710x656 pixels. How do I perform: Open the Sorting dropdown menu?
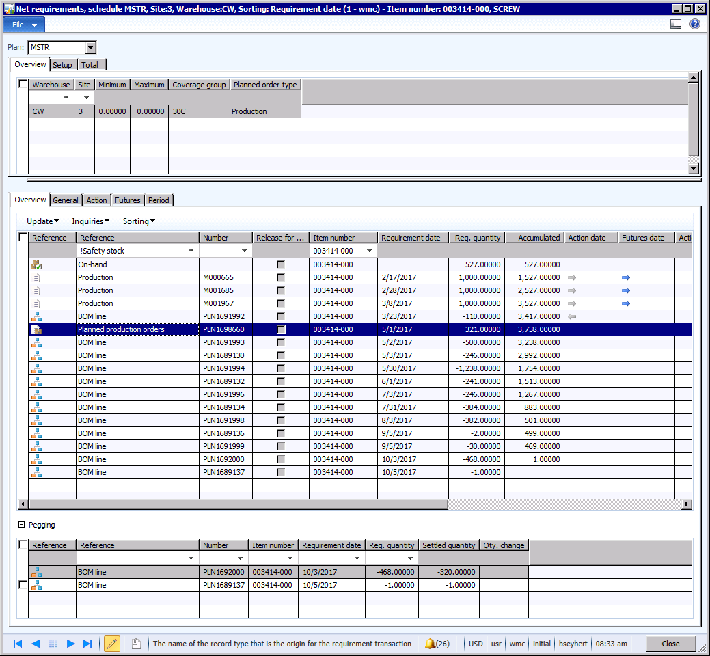coord(139,221)
